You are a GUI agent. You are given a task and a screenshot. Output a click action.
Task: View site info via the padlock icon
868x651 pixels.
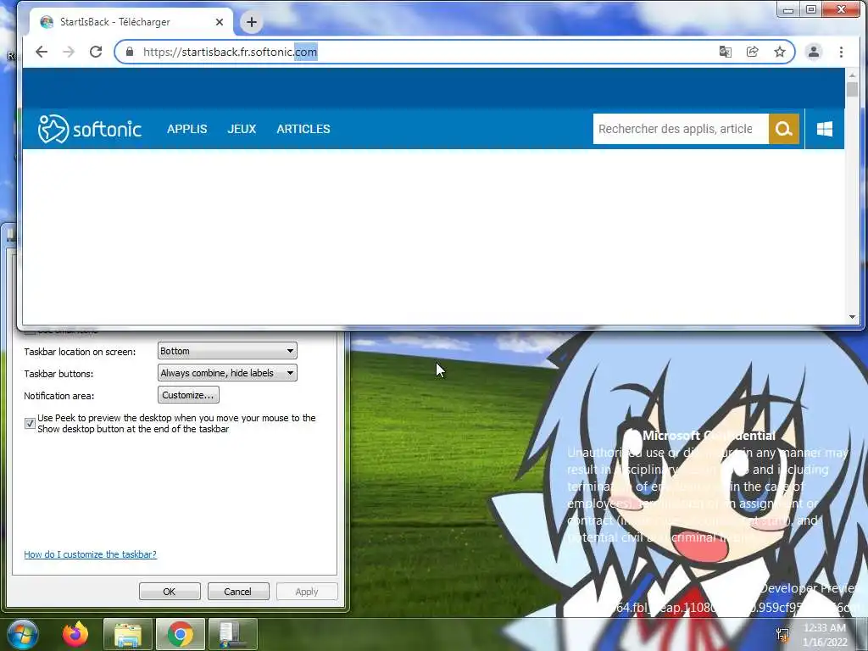(x=130, y=52)
